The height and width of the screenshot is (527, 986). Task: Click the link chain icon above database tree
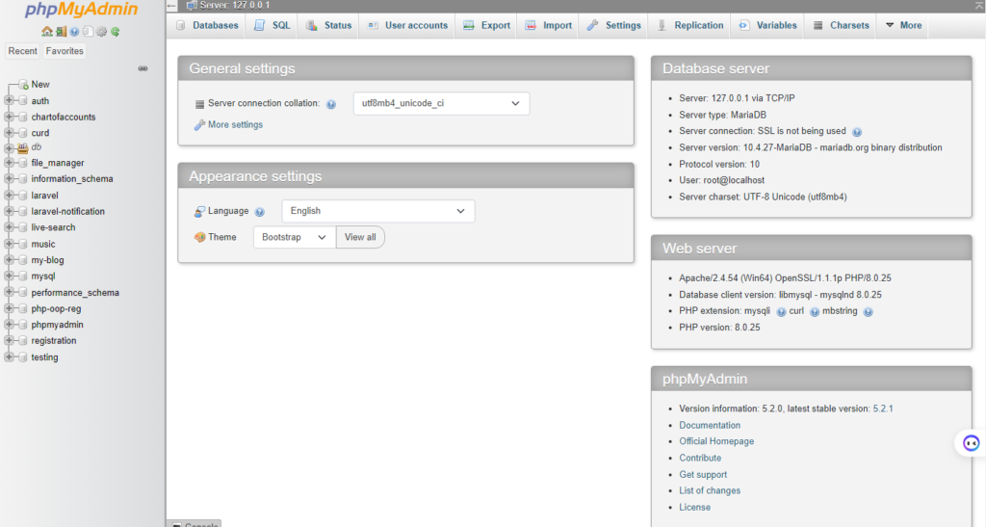pyautogui.click(x=143, y=68)
